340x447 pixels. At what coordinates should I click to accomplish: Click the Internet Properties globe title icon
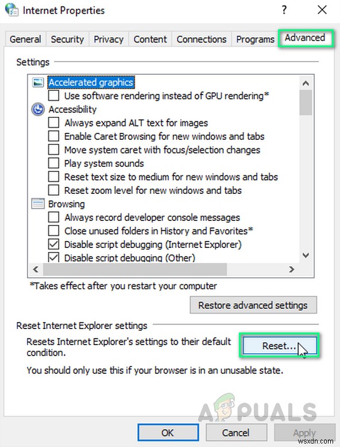11,9
